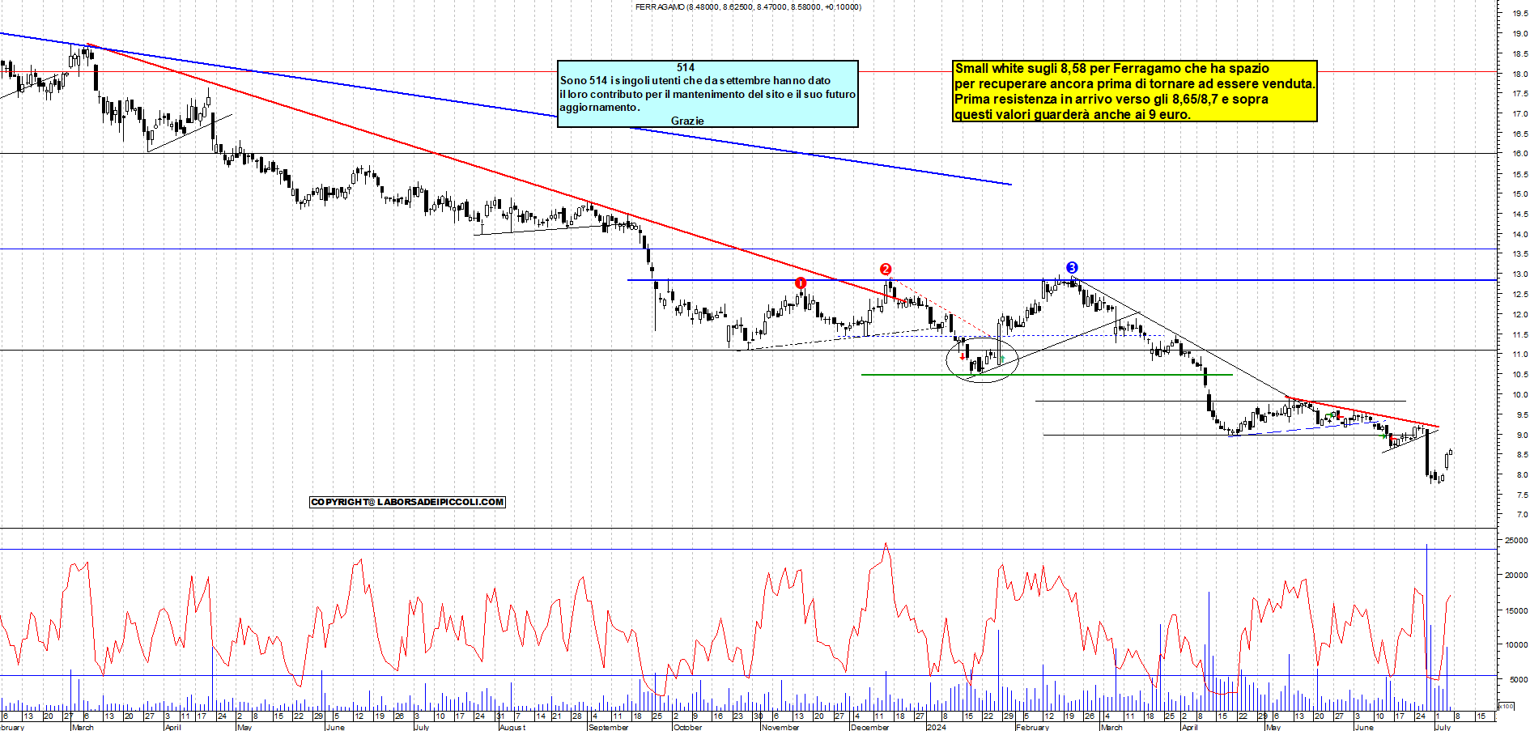Click the 8.5 price axis label
The image size is (1530, 731).
tap(1519, 455)
